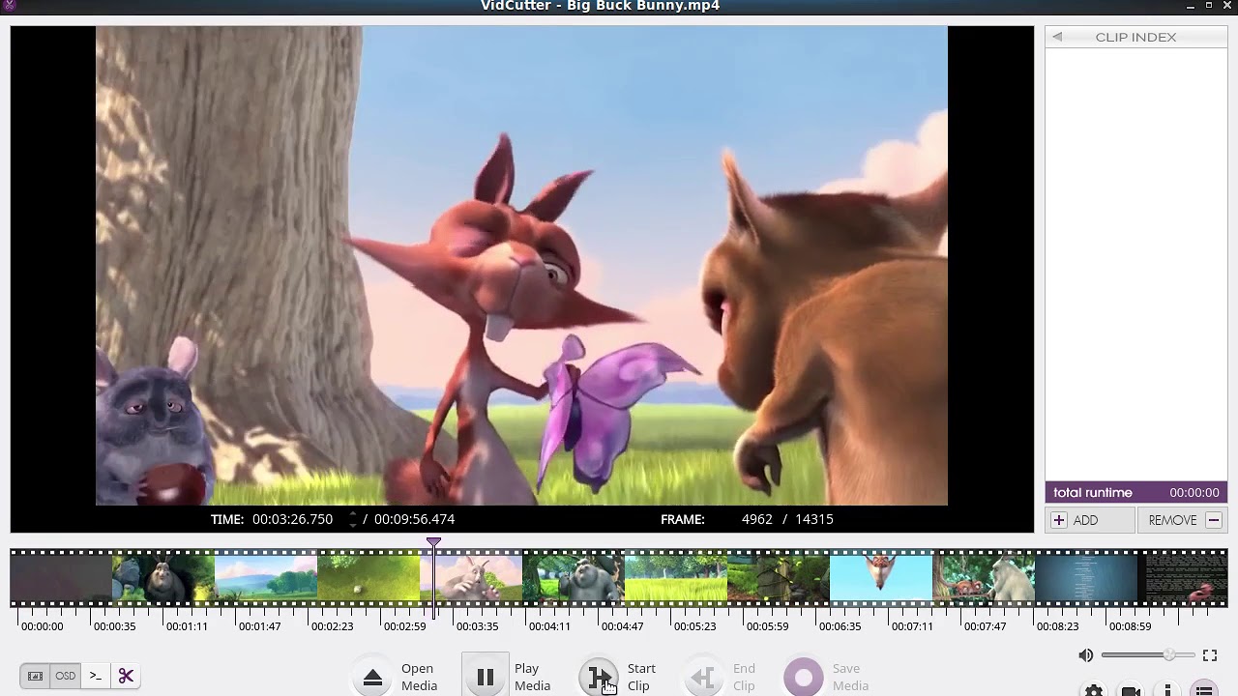This screenshot has height=696, width=1238.
Task: Click the video preview to toggle playback
Action: coord(521,266)
